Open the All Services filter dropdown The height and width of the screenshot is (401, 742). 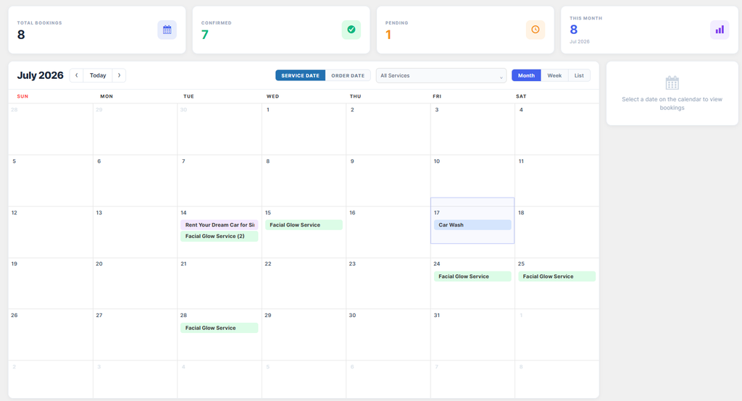pyautogui.click(x=441, y=76)
